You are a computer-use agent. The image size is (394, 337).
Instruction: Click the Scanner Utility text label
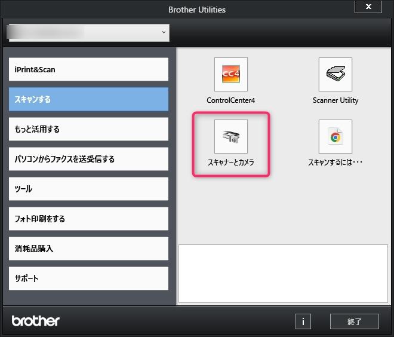point(335,100)
